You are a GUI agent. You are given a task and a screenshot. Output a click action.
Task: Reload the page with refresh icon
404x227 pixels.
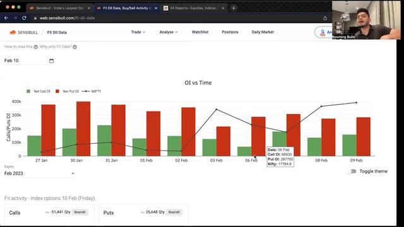[x=24, y=18]
